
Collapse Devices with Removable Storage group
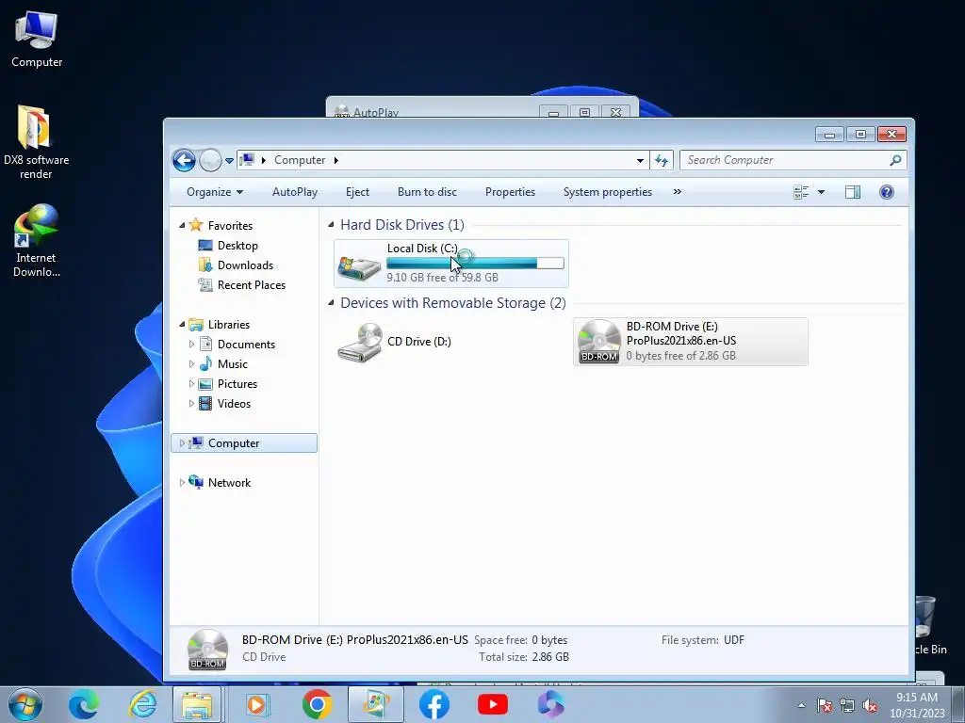[331, 302]
